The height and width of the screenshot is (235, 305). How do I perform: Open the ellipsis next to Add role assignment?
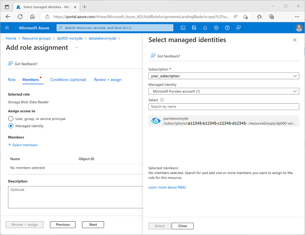tap(77, 48)
